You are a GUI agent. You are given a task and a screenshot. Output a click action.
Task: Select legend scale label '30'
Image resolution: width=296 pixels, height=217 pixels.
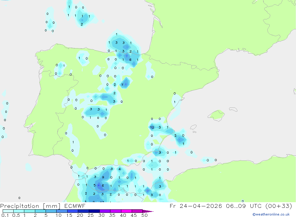[102, 215]
